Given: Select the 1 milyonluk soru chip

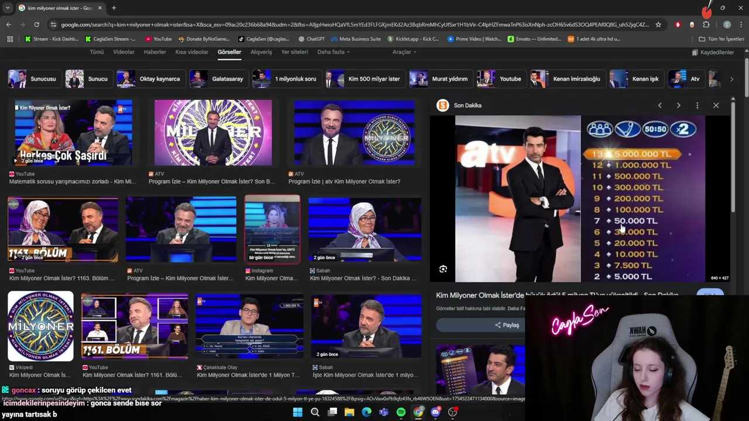Looking at the screenshot, I should click(286, 79).
